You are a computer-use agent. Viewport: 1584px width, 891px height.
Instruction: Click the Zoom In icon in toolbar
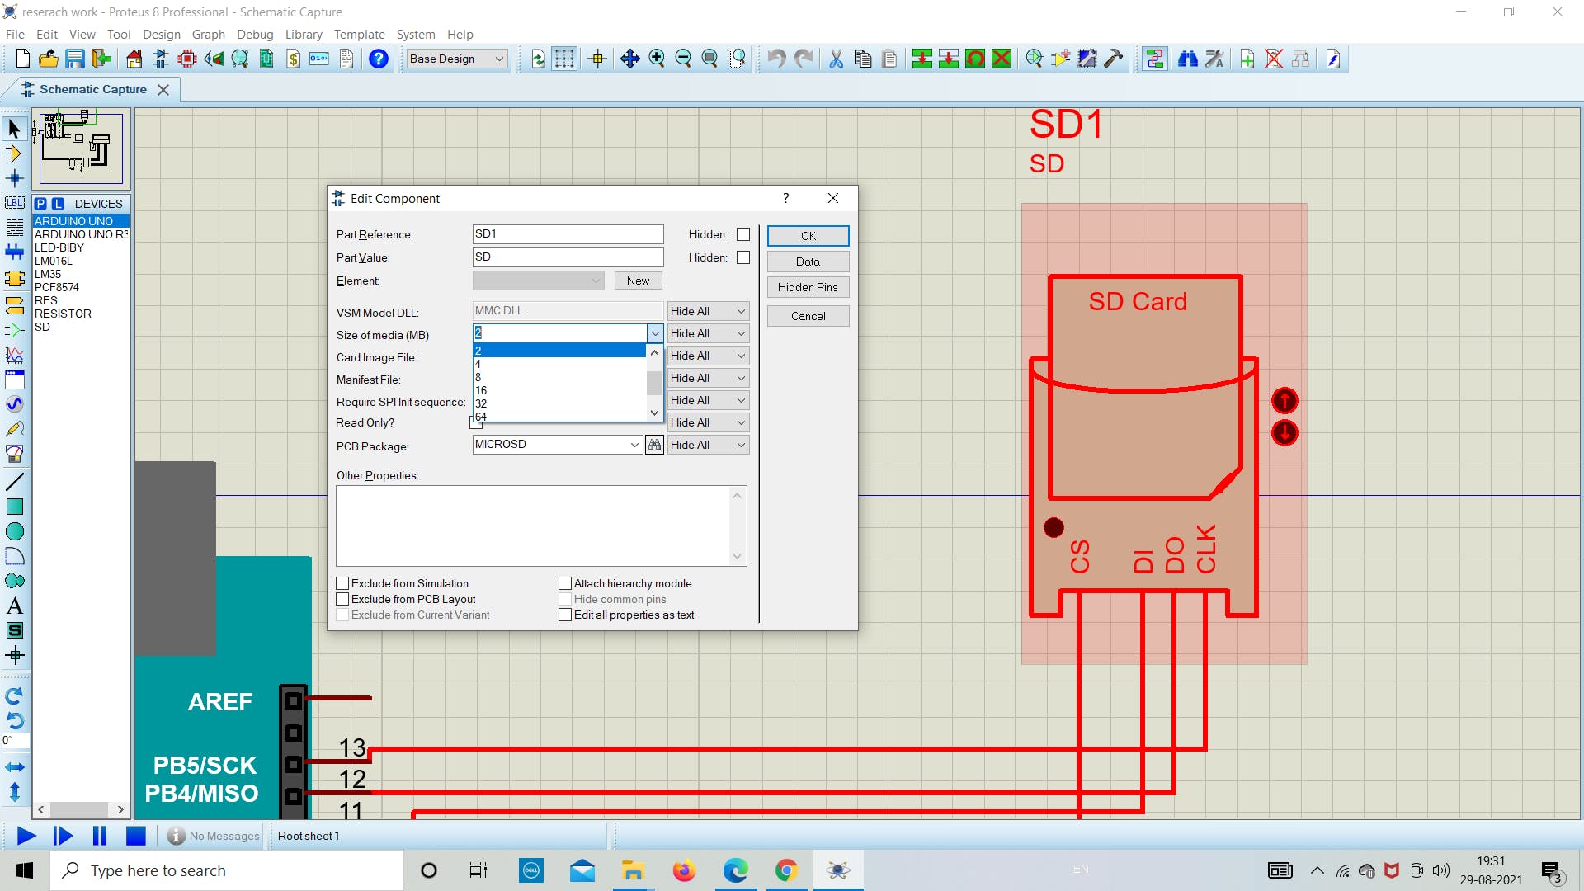[656, 59]
